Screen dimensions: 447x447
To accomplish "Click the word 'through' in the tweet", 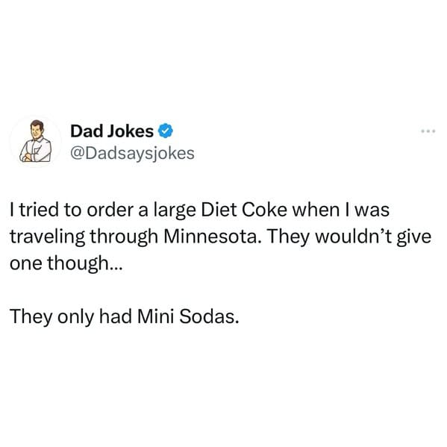I will 124,237.
